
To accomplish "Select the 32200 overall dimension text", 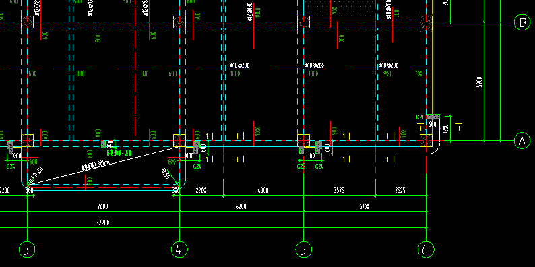I will click(102, 222).
